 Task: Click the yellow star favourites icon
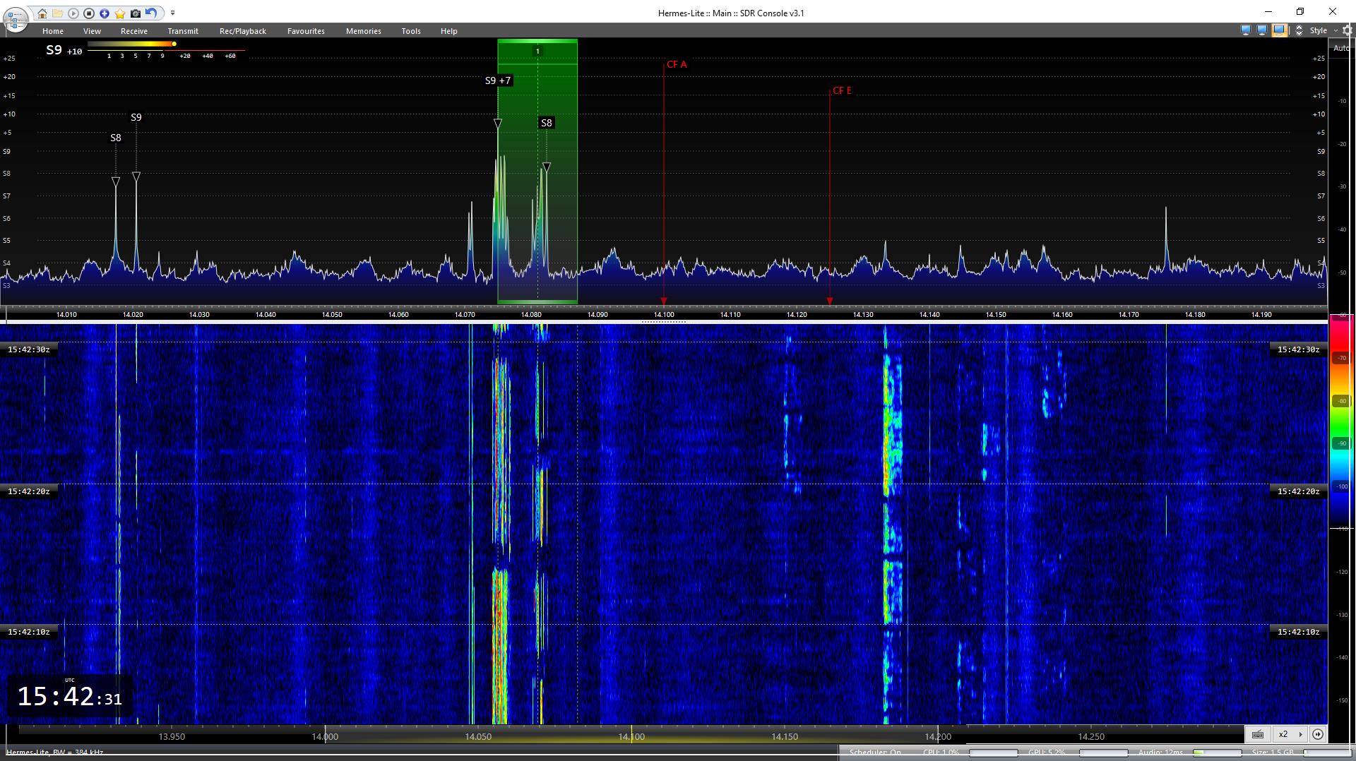[x=120, y=13]
